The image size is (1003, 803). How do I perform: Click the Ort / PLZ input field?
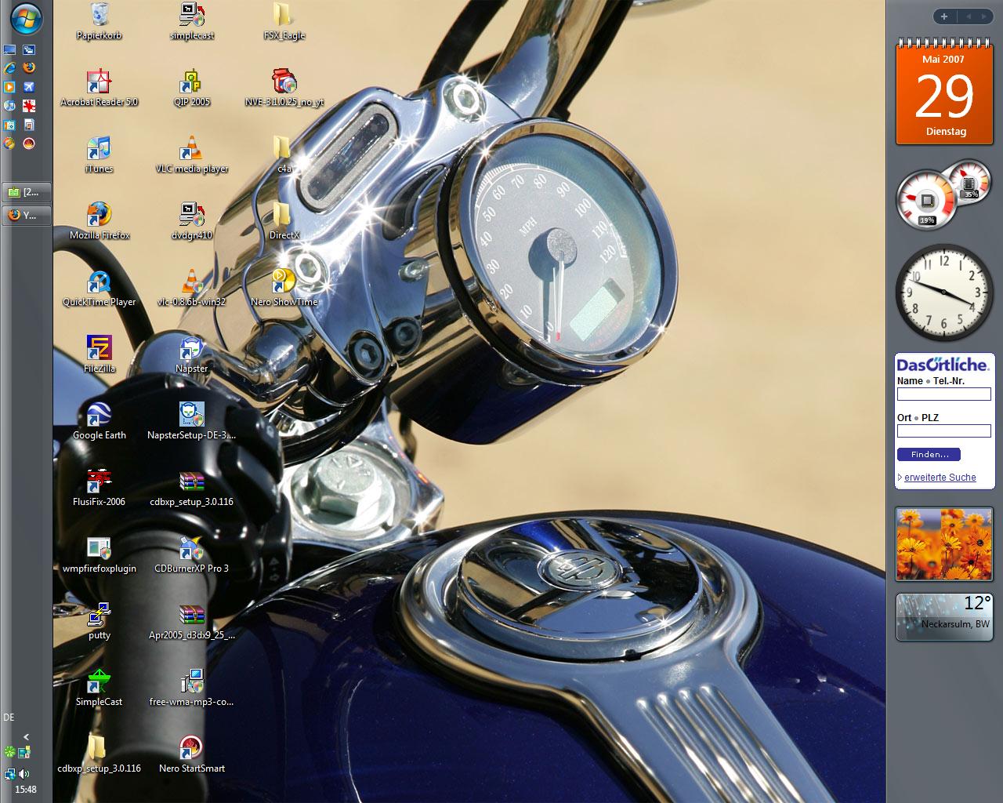(x=943, y=431)
